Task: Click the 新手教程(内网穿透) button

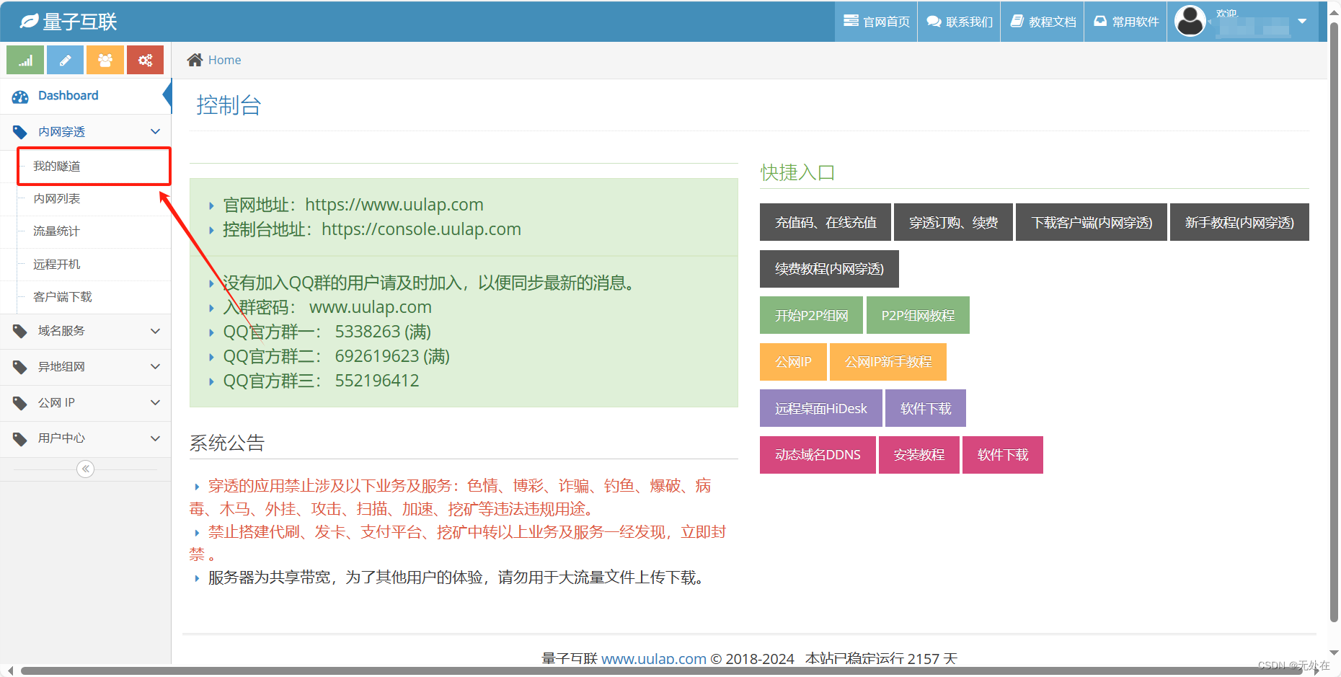Action: click(1239, 222)
